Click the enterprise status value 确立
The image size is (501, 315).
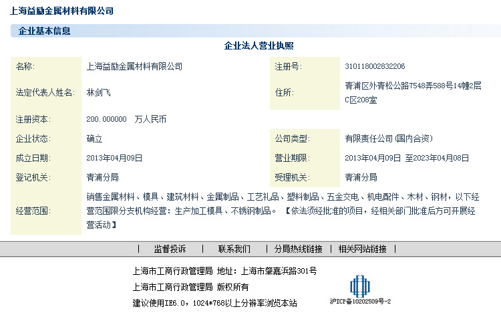tap(94, 138)
